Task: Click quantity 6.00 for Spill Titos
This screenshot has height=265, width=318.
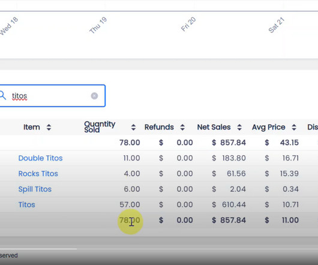Action: click(132, 189)
